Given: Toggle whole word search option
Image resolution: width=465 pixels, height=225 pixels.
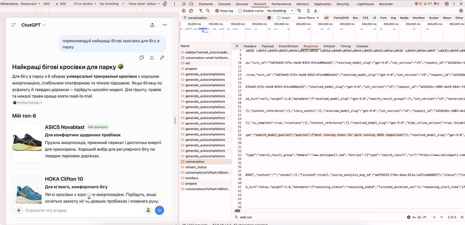Looking at the screenshot, I should coord(419,217).
